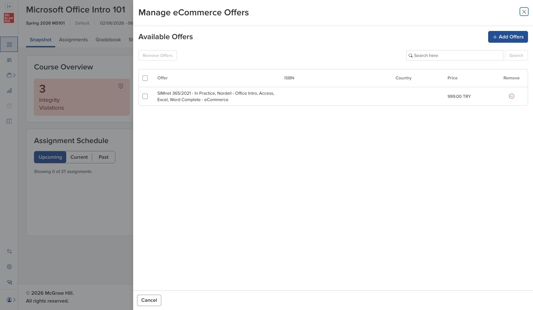Click the Add Offers button
Viewport: 533px width, 310px height.
coord(508,37)
